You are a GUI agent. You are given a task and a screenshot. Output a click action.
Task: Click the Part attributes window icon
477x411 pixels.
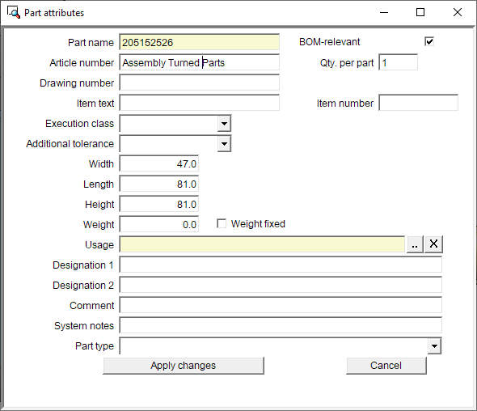click(x=14, y=12)
